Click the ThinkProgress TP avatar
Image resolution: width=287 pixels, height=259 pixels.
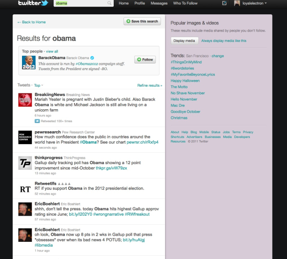pos(25,163)
